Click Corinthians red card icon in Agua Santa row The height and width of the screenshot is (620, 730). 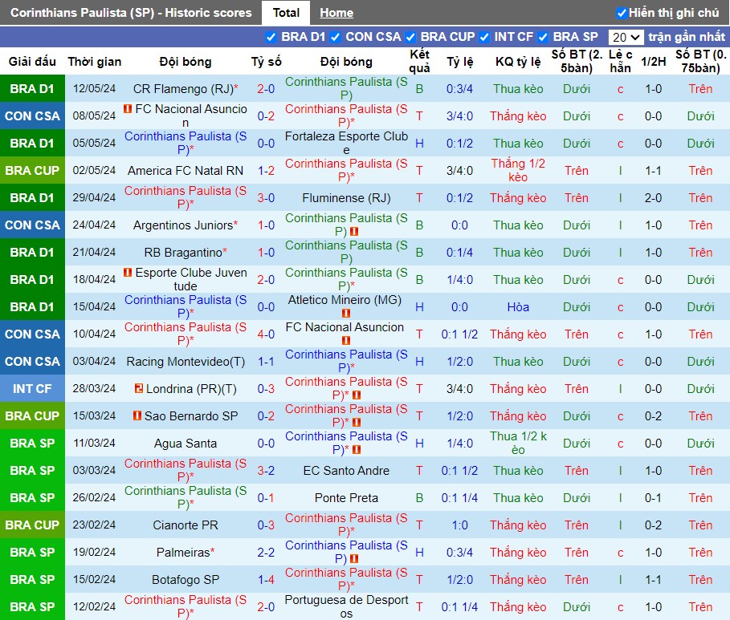tap(357, 450)
